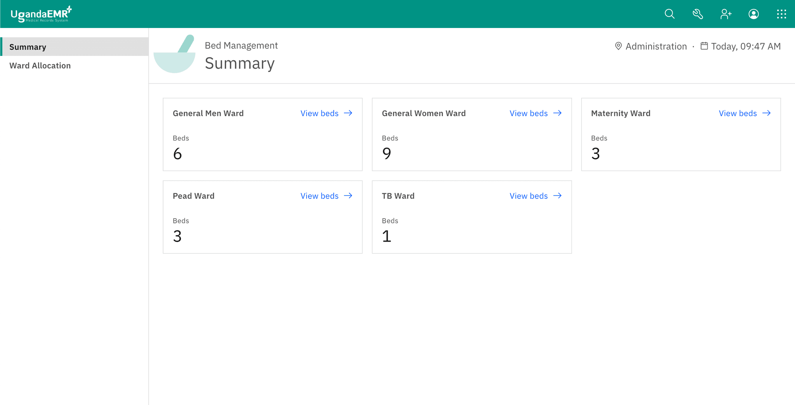795x405 pixels.
Task: Click the arrow icon in Maternity Ward card
Action: point(767,113)
